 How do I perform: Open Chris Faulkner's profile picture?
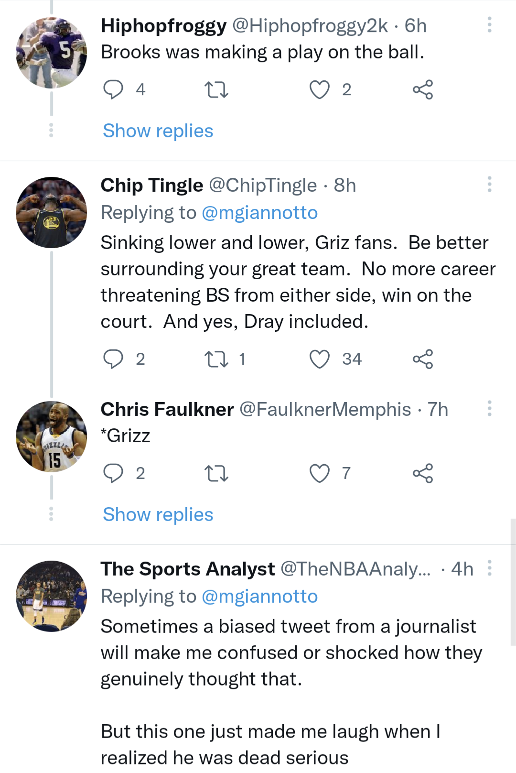[51, 436]
